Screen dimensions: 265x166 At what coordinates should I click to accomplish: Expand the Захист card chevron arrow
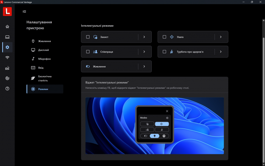click(x=144, y=37)
